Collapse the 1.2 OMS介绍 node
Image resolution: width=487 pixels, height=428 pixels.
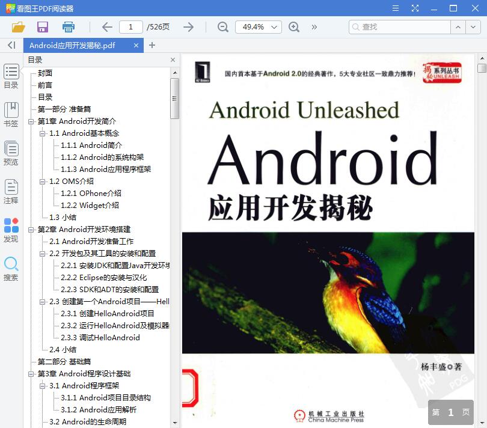point(42,182)
